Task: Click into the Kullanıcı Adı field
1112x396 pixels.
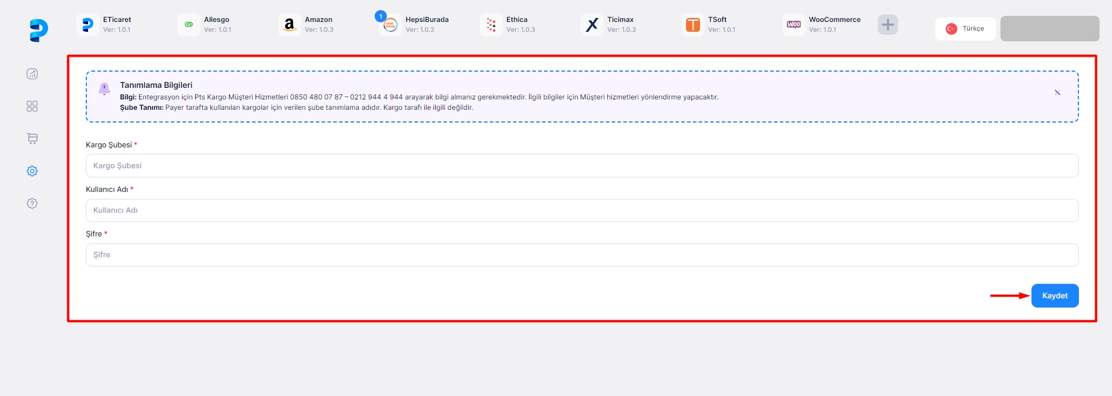Action: pyautogui.click(x=581, y=210)
